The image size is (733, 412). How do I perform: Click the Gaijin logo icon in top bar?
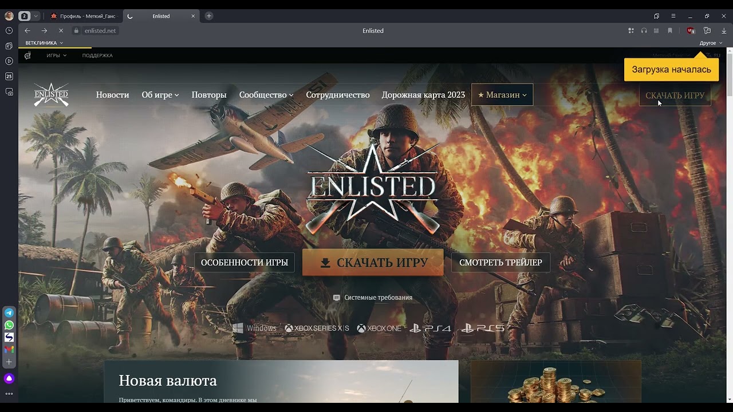pos(27,56)
